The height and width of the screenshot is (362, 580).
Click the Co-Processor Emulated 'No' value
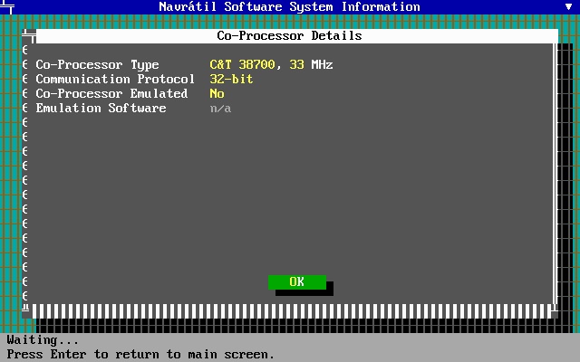[217, 94]
